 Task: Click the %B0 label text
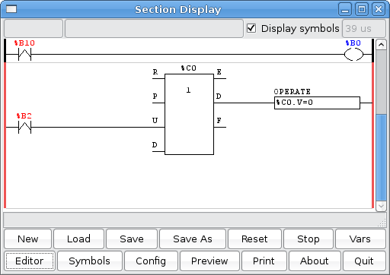(353, 43)
